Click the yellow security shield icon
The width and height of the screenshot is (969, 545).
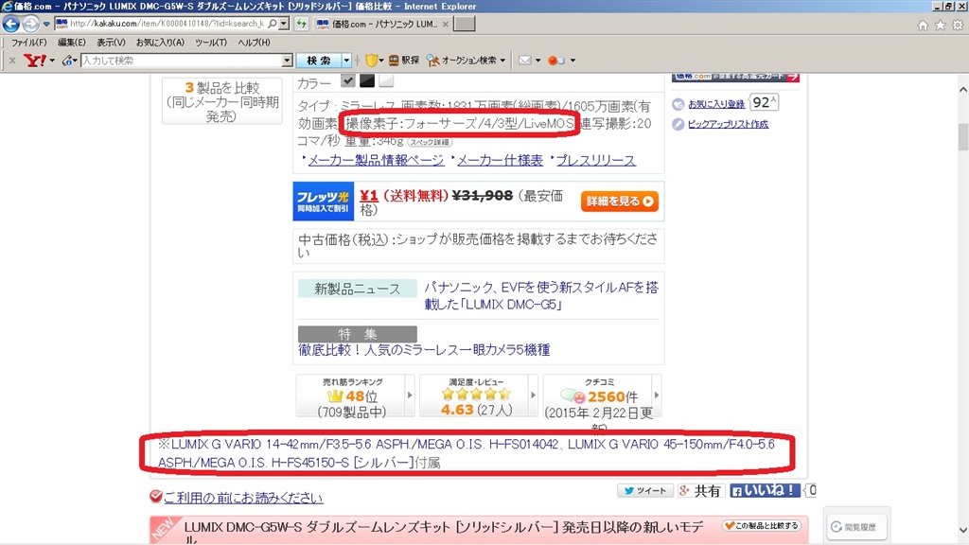371,60
